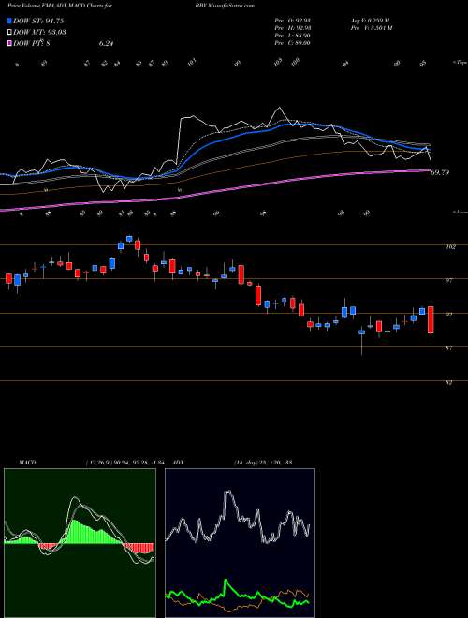
Task: Click the magenta DOW PT legend swatch
Action: point(10,43)
